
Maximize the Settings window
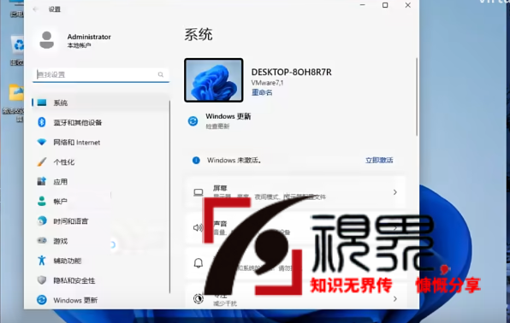click(x=385, y=5)
